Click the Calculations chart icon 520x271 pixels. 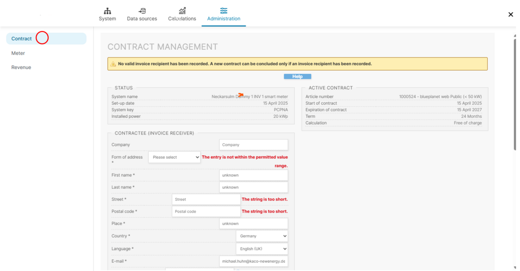click(x=182, y=11)
